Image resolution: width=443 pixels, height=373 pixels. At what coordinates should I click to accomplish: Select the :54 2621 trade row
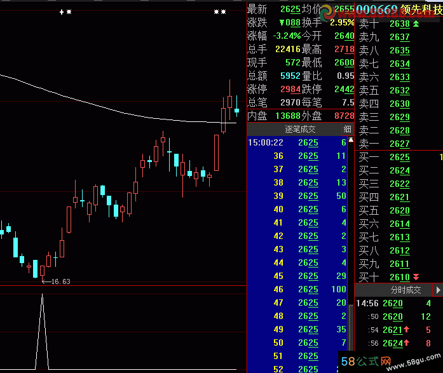click(399, 330)
